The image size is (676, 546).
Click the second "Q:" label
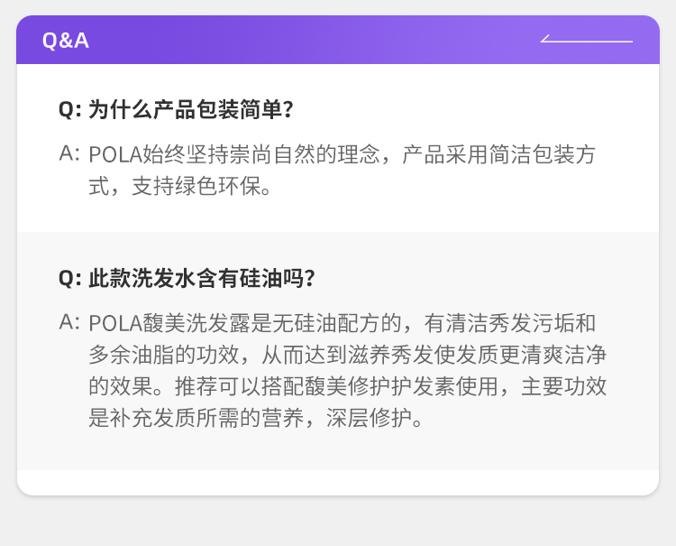(70, 277)
